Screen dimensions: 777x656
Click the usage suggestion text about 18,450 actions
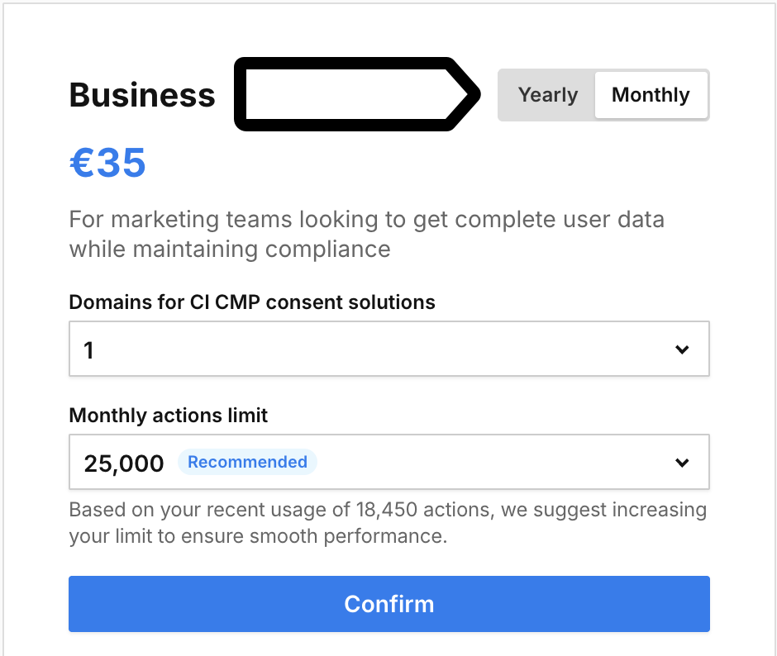click(x=388, y=523)
